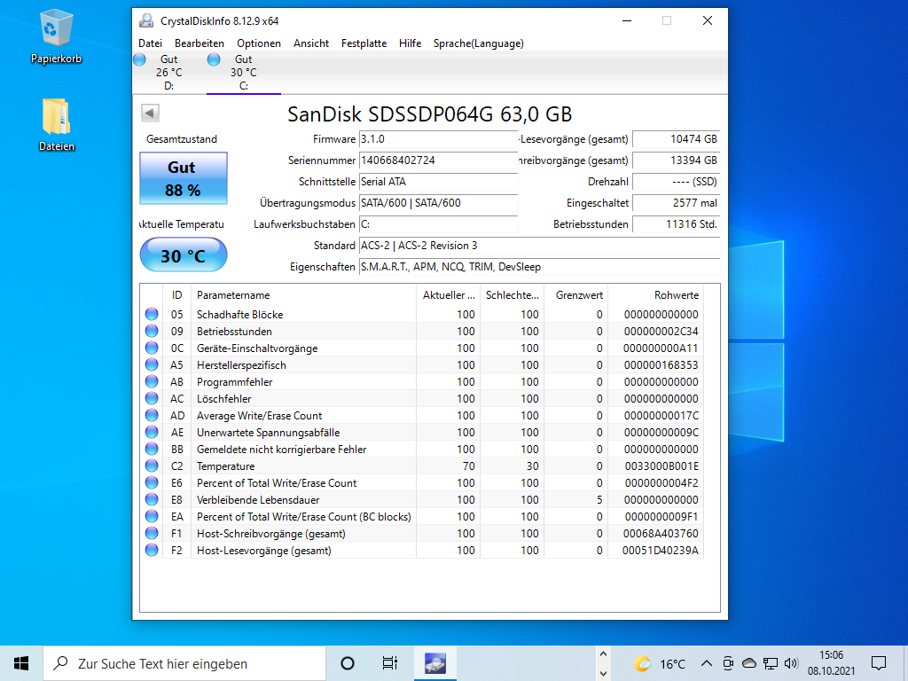Click CrystalDiskInfo taskbar button

(x=434, y=663)
